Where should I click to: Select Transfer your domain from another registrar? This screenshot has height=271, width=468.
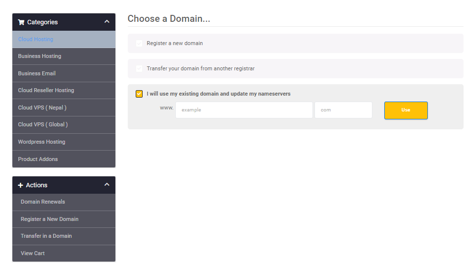click(x=139, y=69)
